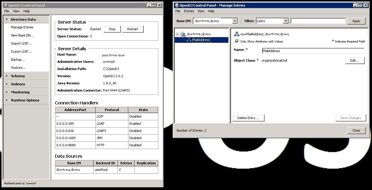Click the entry icon beside ou=MailAddress DN header
This screenshot has height=190, width=372.
(x=237, y=34)
